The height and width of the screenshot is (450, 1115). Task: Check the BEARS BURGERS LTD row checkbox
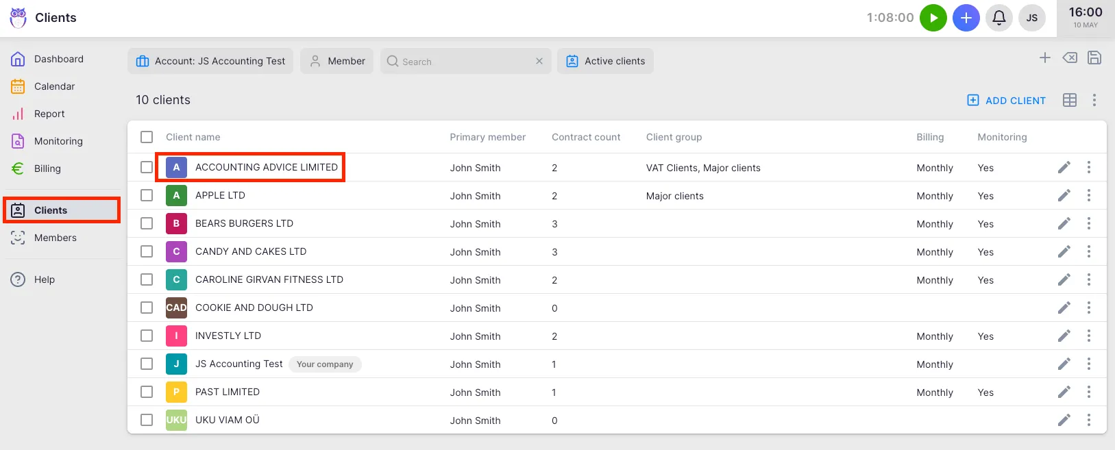pos(147,223)
